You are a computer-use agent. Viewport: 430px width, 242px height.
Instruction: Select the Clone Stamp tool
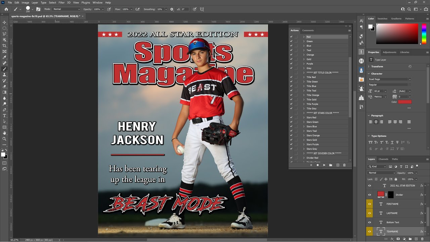point(4,75)
